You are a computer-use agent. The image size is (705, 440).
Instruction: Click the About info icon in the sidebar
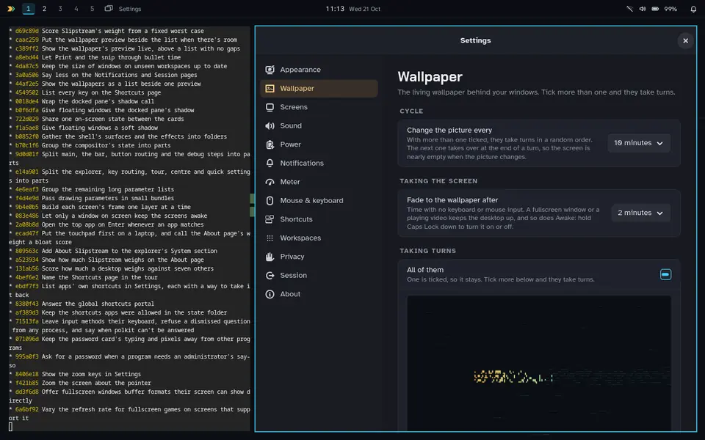coord(270,294)
